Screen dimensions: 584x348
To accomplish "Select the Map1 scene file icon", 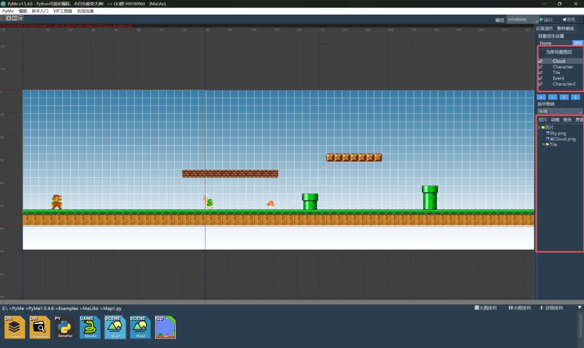I will tap(115, 327).
